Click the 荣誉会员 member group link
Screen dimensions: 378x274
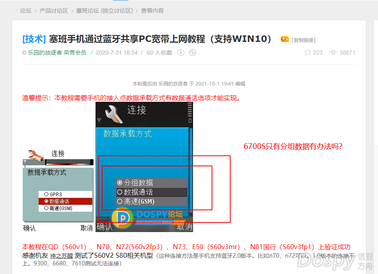click(75, 53)
